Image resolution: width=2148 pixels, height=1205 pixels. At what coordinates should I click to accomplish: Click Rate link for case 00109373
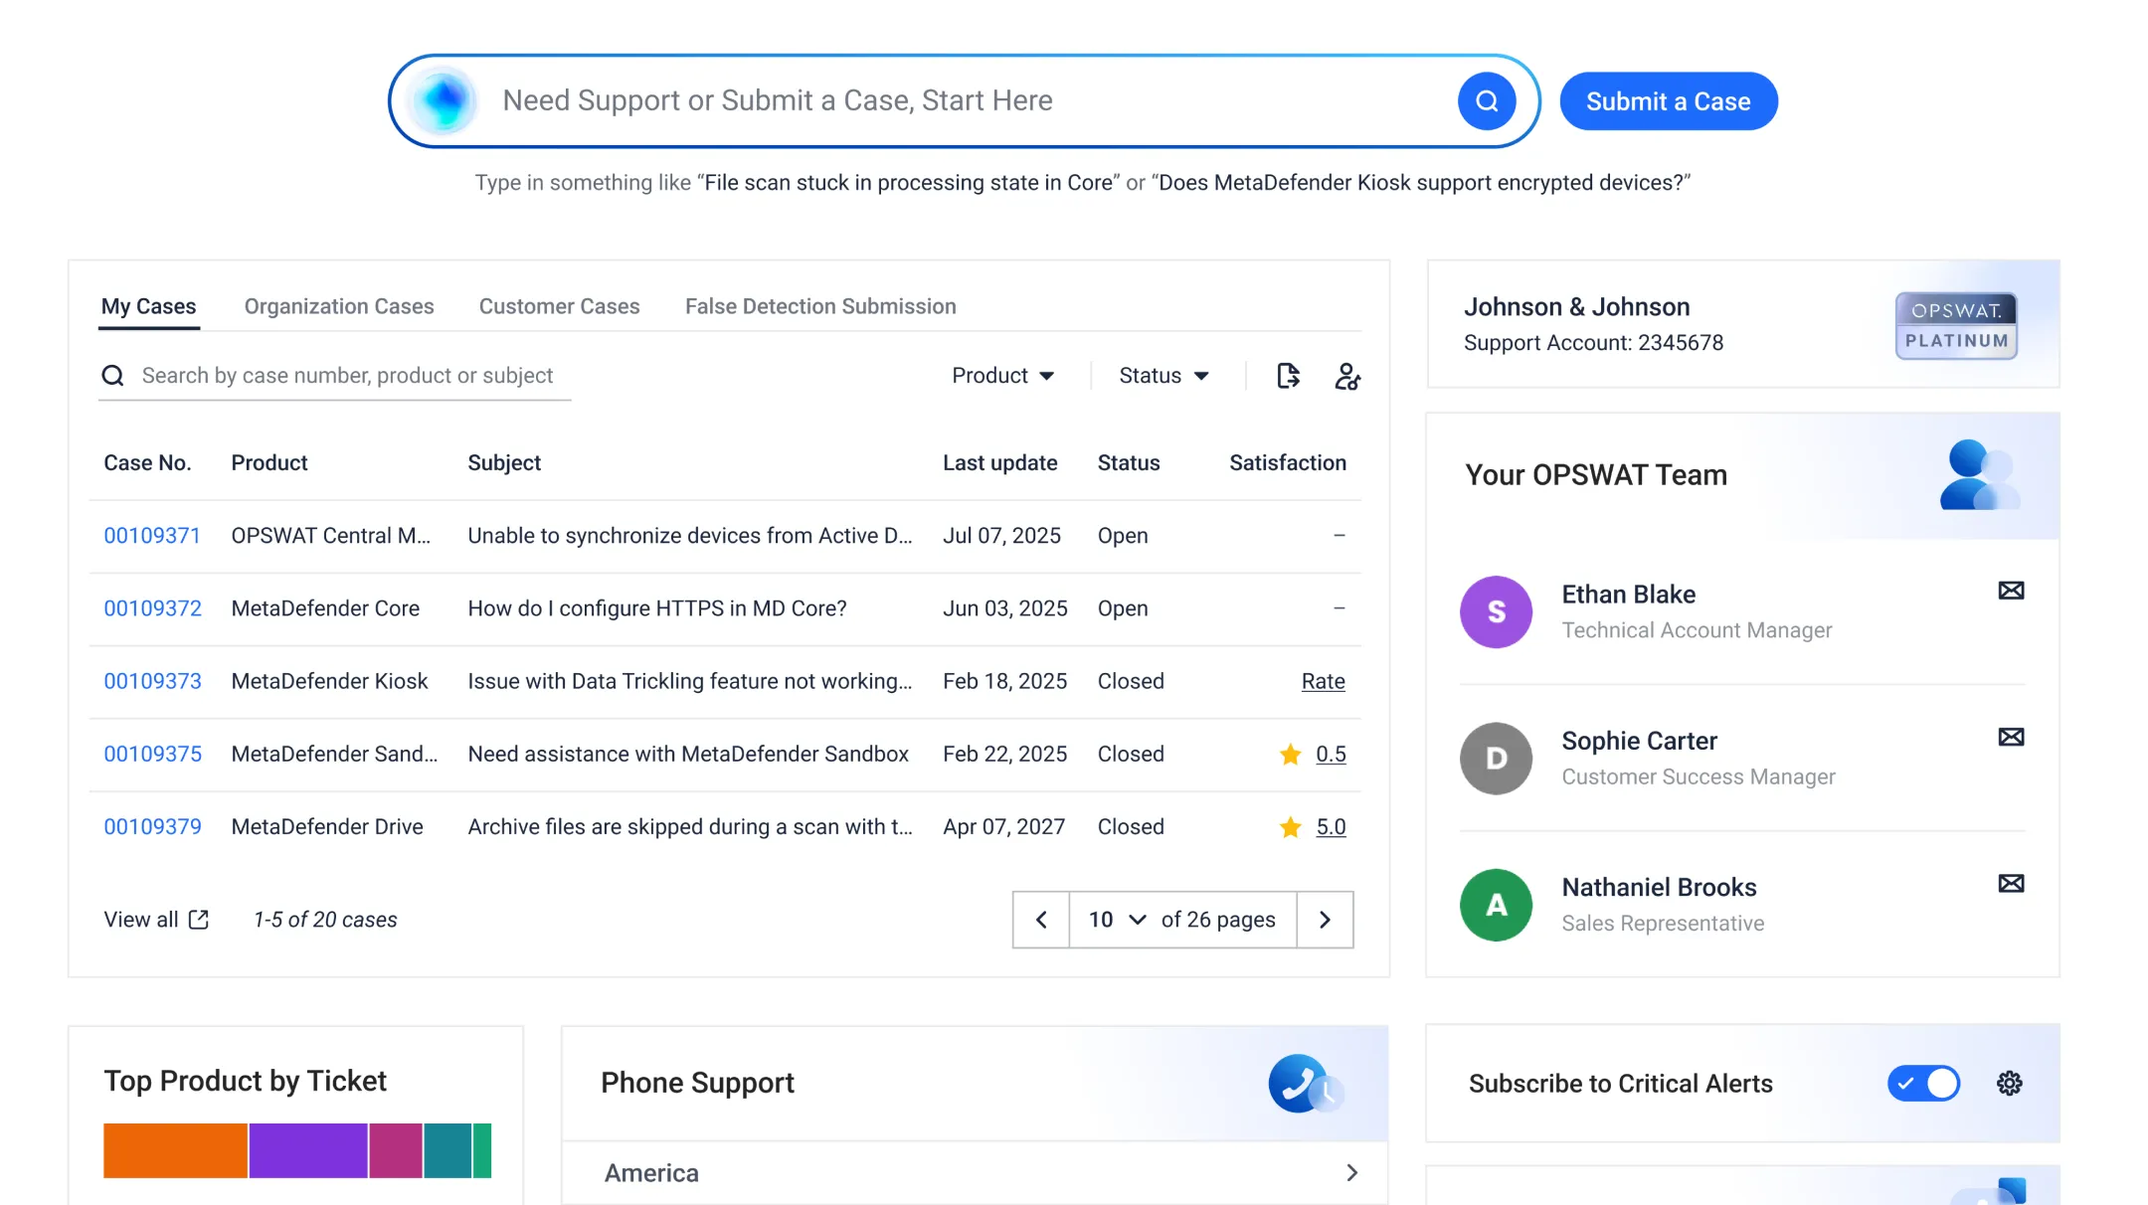pos(1323,681)
